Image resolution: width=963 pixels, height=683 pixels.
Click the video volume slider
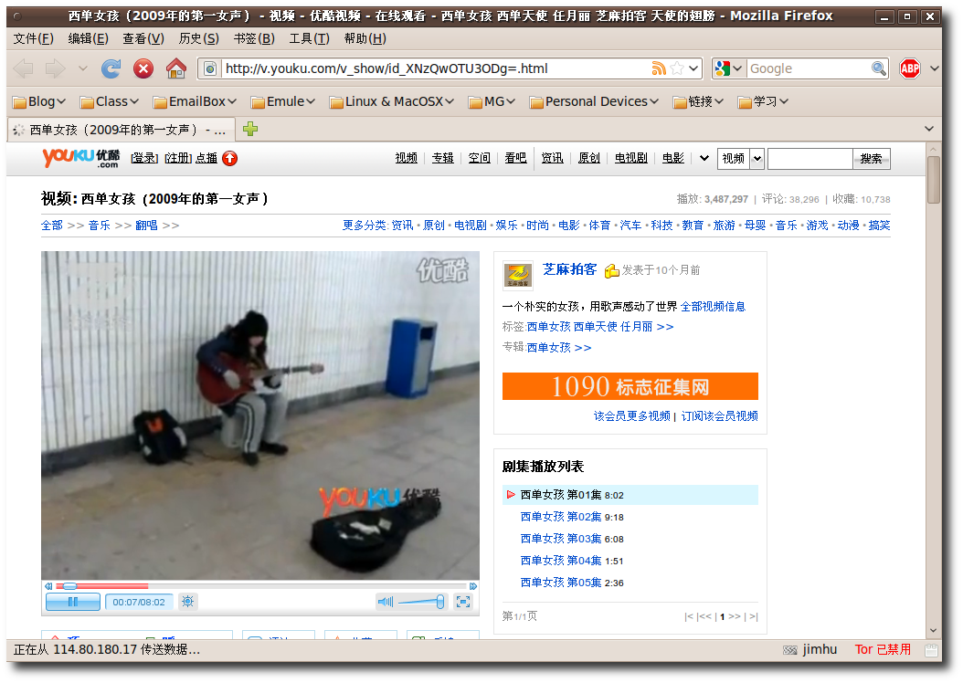click(x=420, y=602)
